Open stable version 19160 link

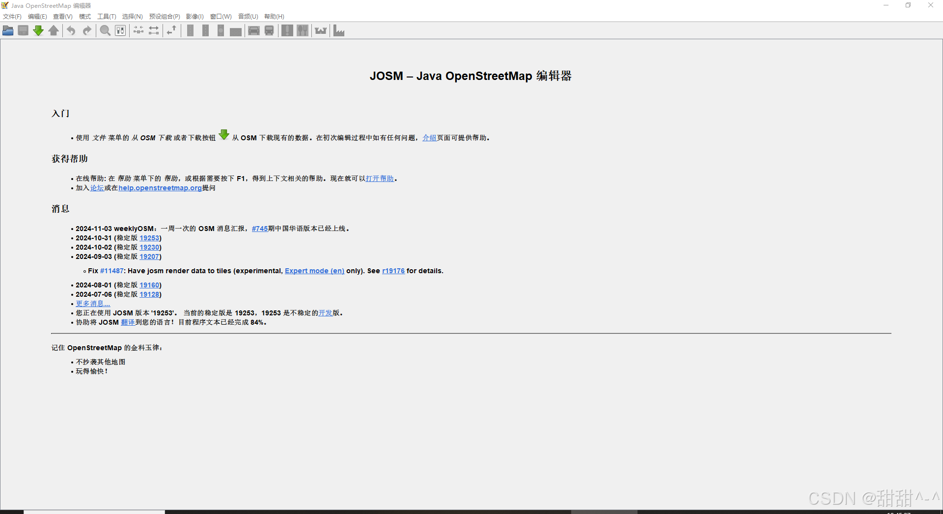coord(149,285)
